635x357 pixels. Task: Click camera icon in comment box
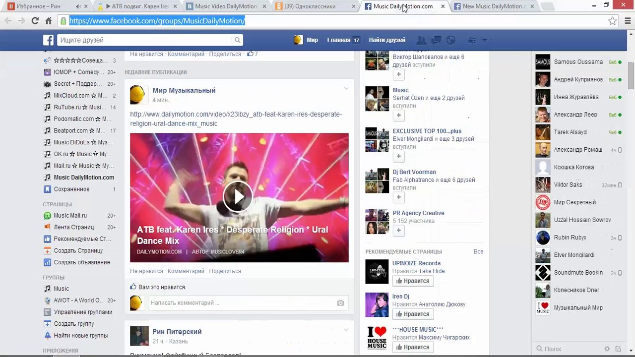click(340, 303)
